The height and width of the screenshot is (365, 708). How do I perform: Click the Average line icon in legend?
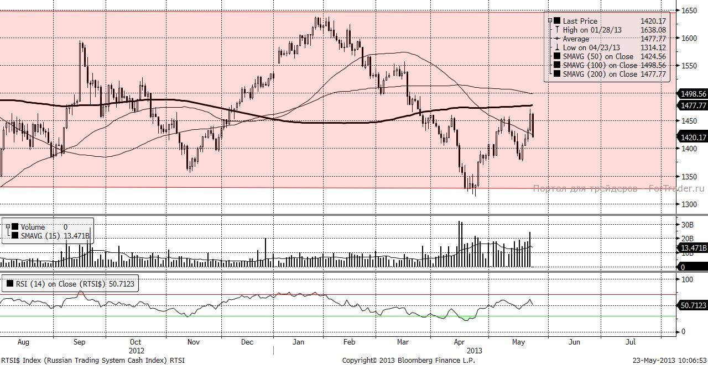(557, 39)
